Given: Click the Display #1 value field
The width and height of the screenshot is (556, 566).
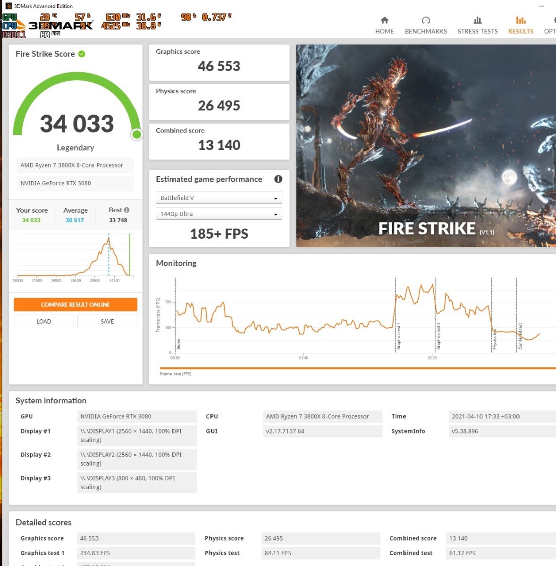Looking at the screenshot, I should [x=137, y=435].
